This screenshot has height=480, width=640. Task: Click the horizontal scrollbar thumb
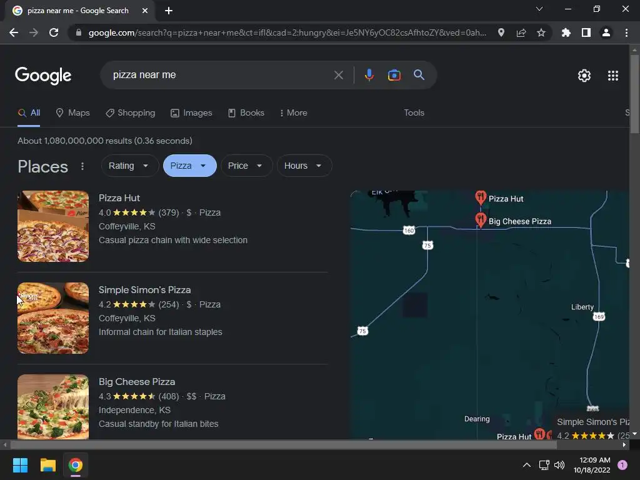coord(284,445)
